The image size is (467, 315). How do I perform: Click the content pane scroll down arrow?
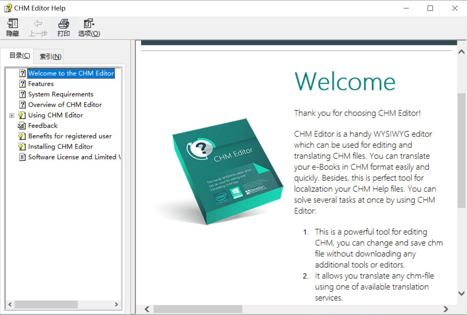tap(461, 293)
